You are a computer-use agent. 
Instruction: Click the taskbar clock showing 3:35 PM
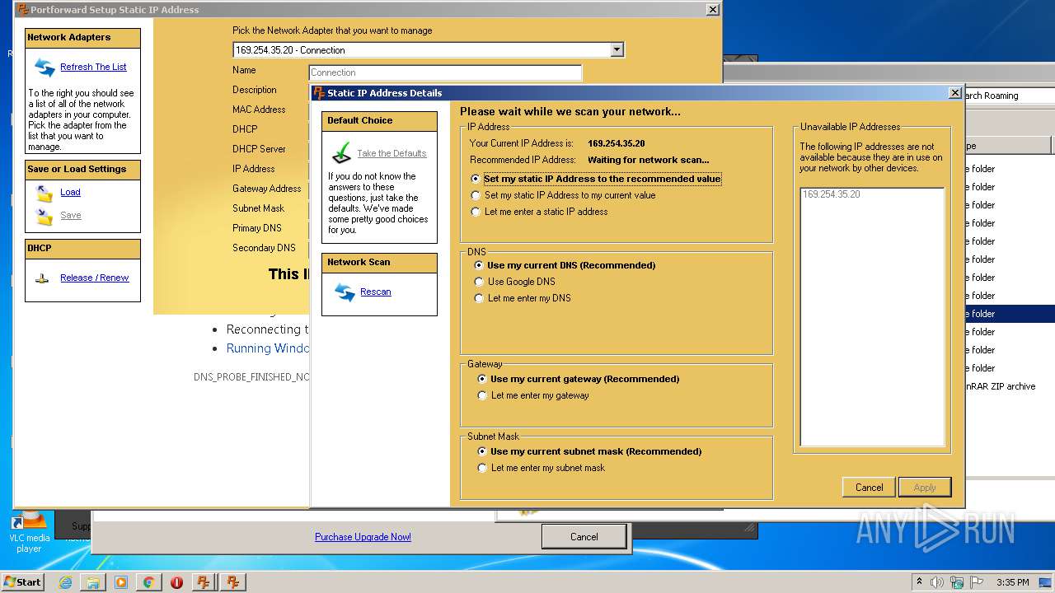click(1012, 582)
